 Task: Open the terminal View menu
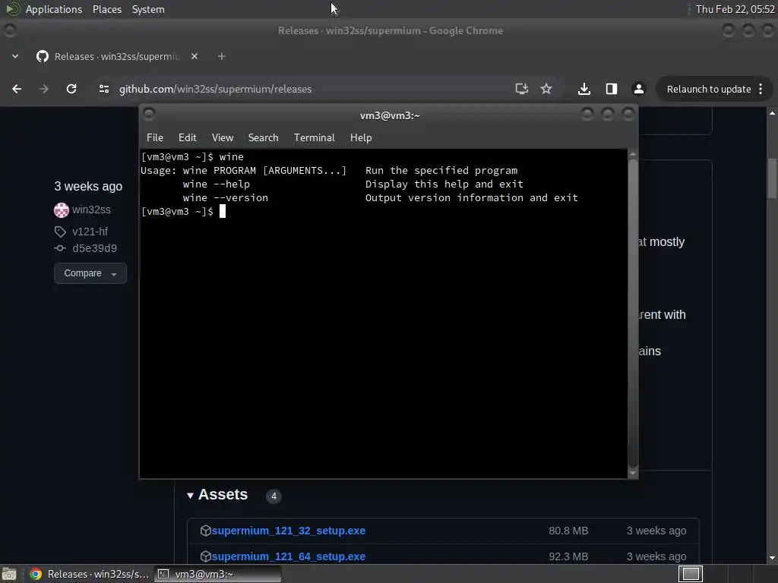pos(223,137)
